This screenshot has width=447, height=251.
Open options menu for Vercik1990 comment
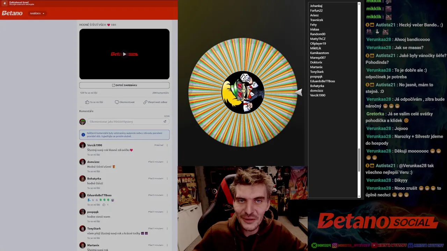167,145
